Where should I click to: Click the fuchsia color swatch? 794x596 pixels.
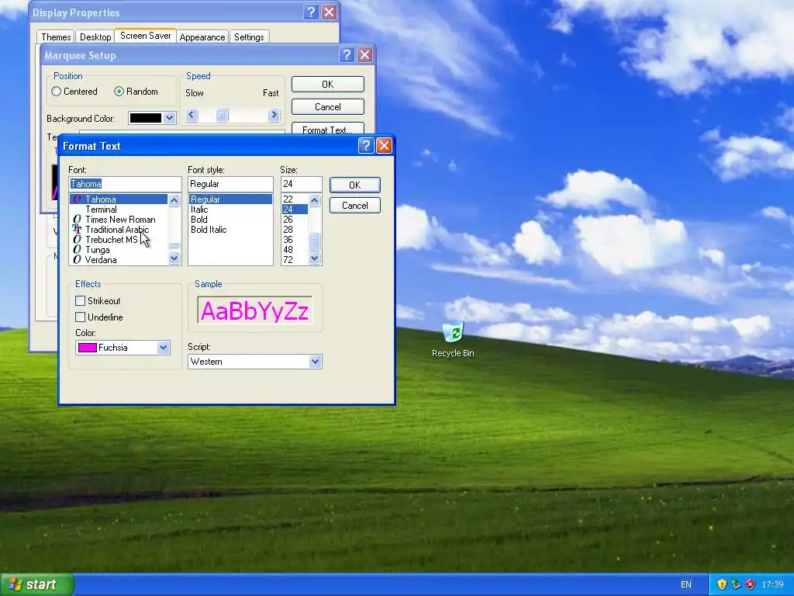[88, 348]
